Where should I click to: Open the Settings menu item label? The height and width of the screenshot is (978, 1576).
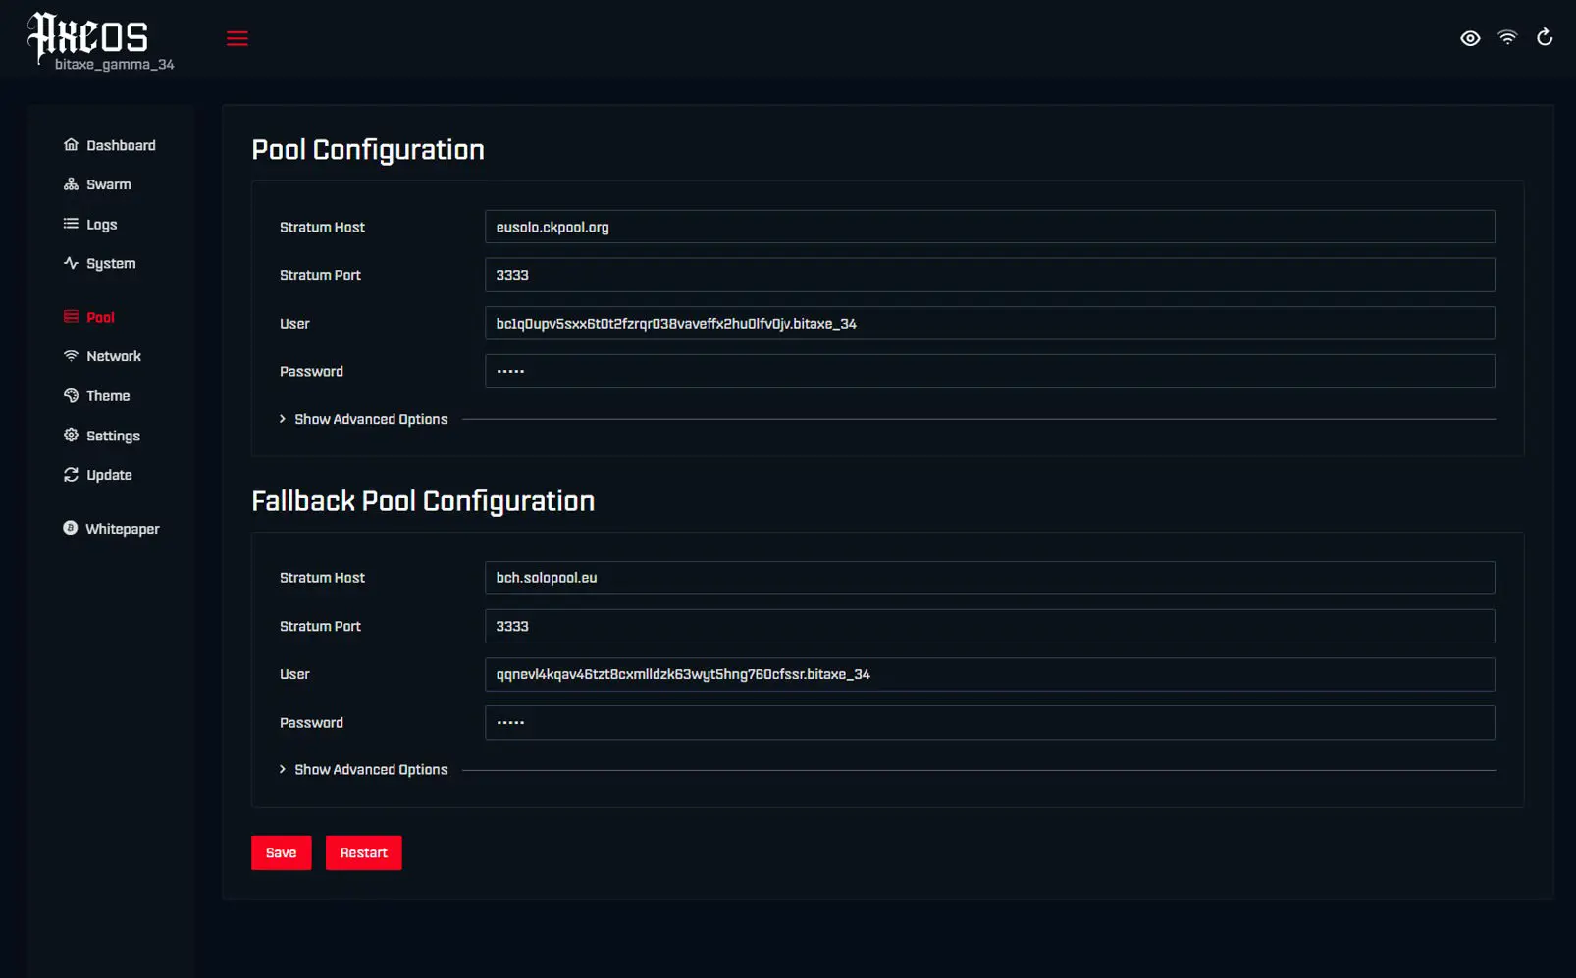113,437
